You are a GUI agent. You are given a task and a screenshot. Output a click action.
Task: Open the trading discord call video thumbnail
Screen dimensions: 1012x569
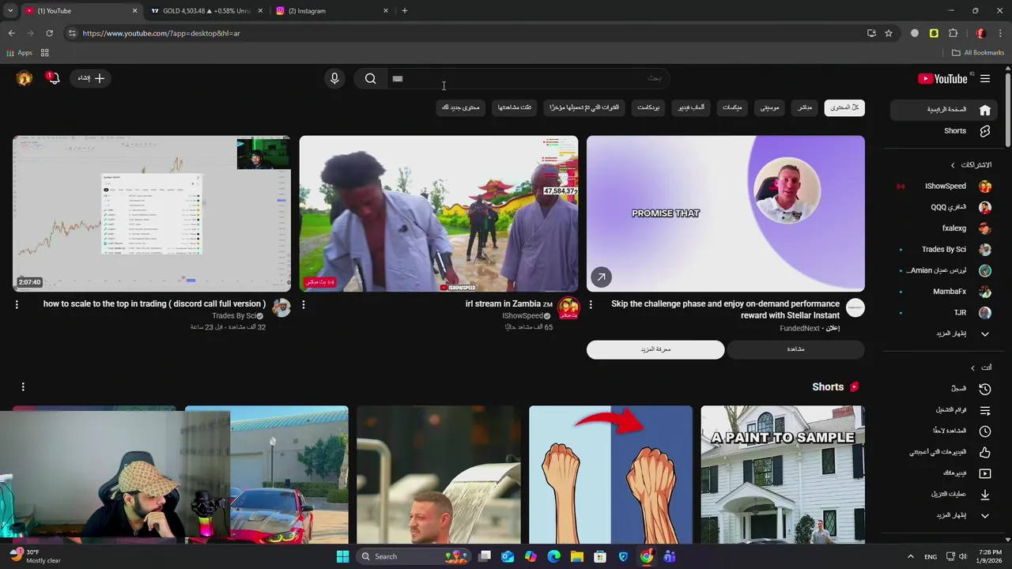click(152, 213)
